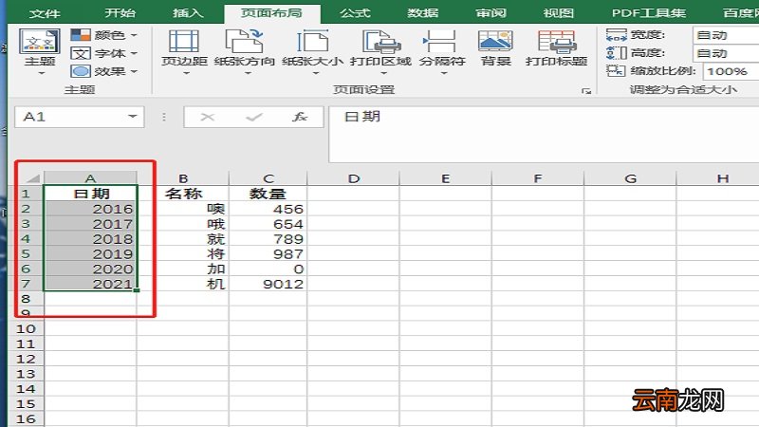Viewport: 759px width, 427px height.
Task: Switch to the Home (开始) tab
Action: (120, 12)
